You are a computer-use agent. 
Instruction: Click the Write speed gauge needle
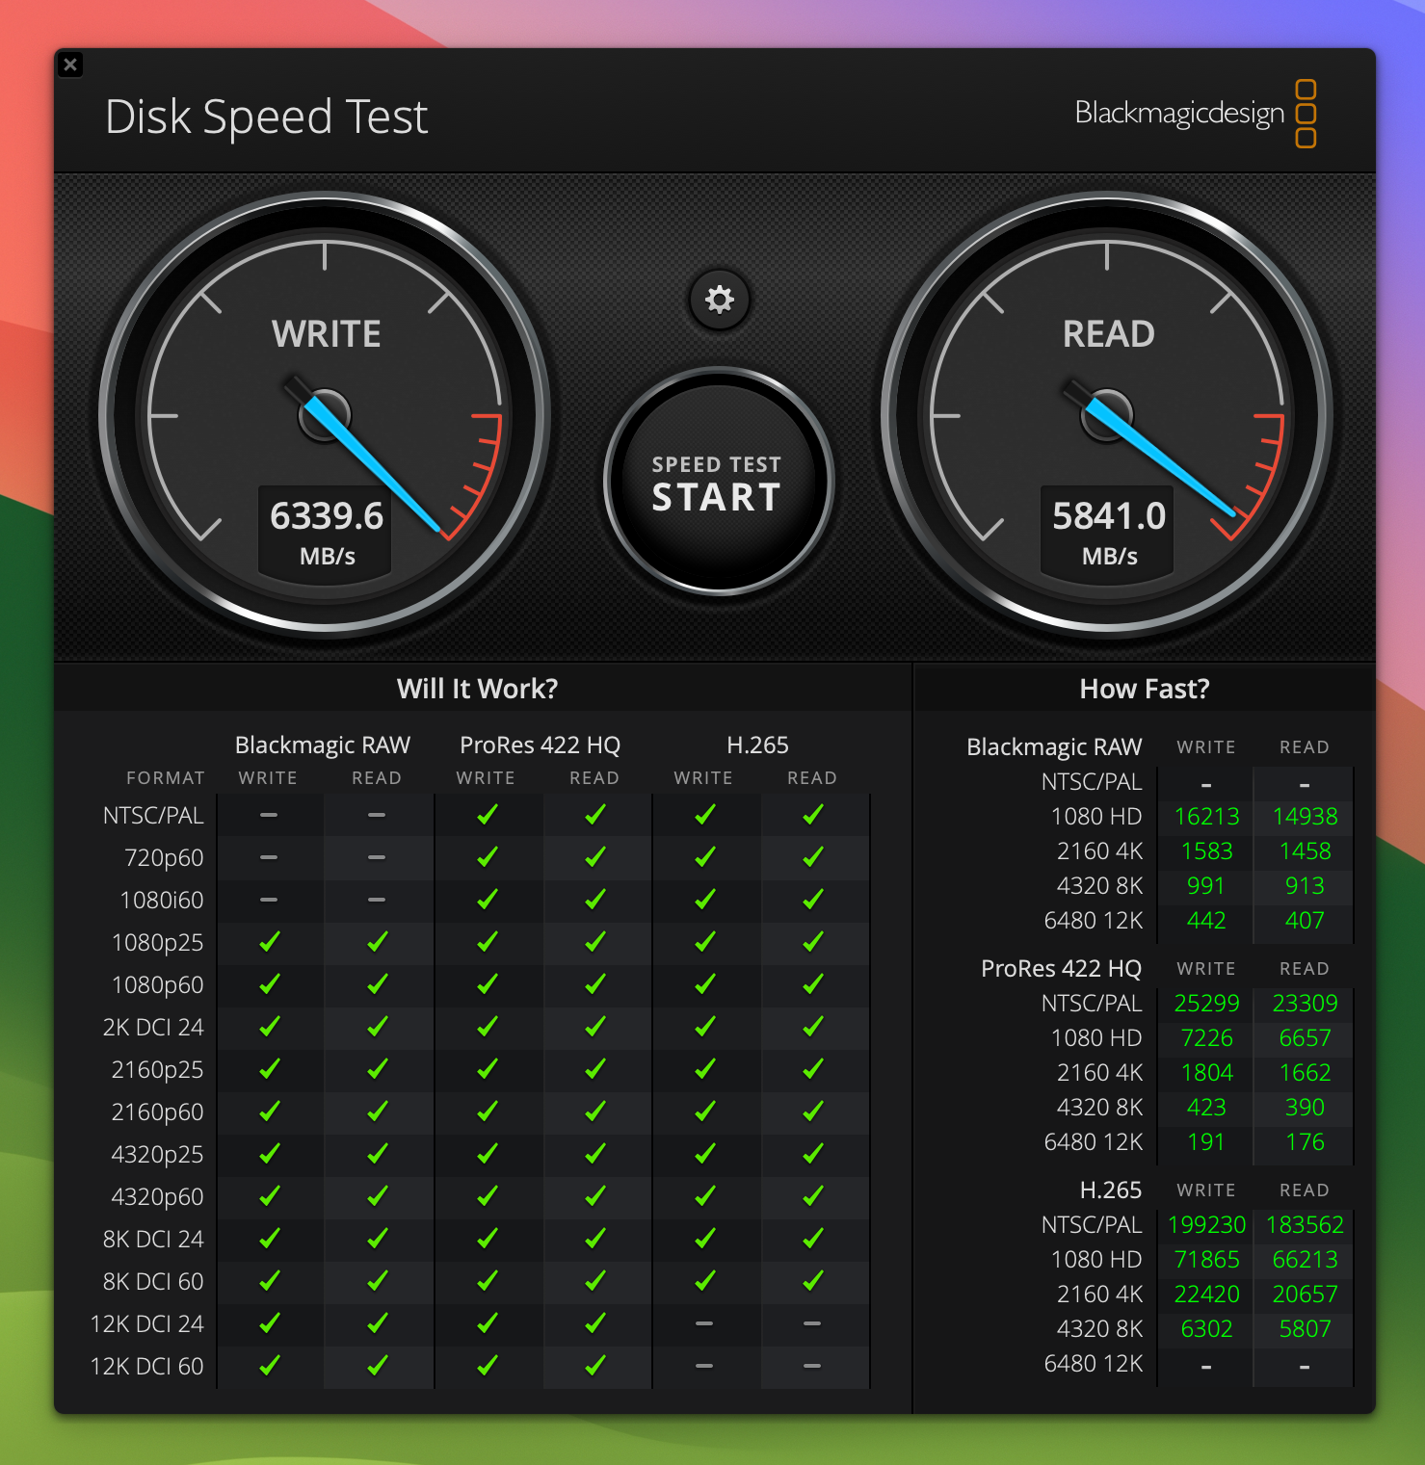coord(371,462)
